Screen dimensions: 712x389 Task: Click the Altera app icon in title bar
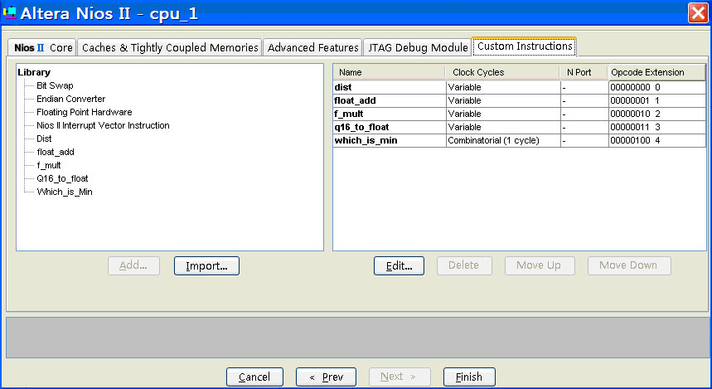tap(9, 12)
